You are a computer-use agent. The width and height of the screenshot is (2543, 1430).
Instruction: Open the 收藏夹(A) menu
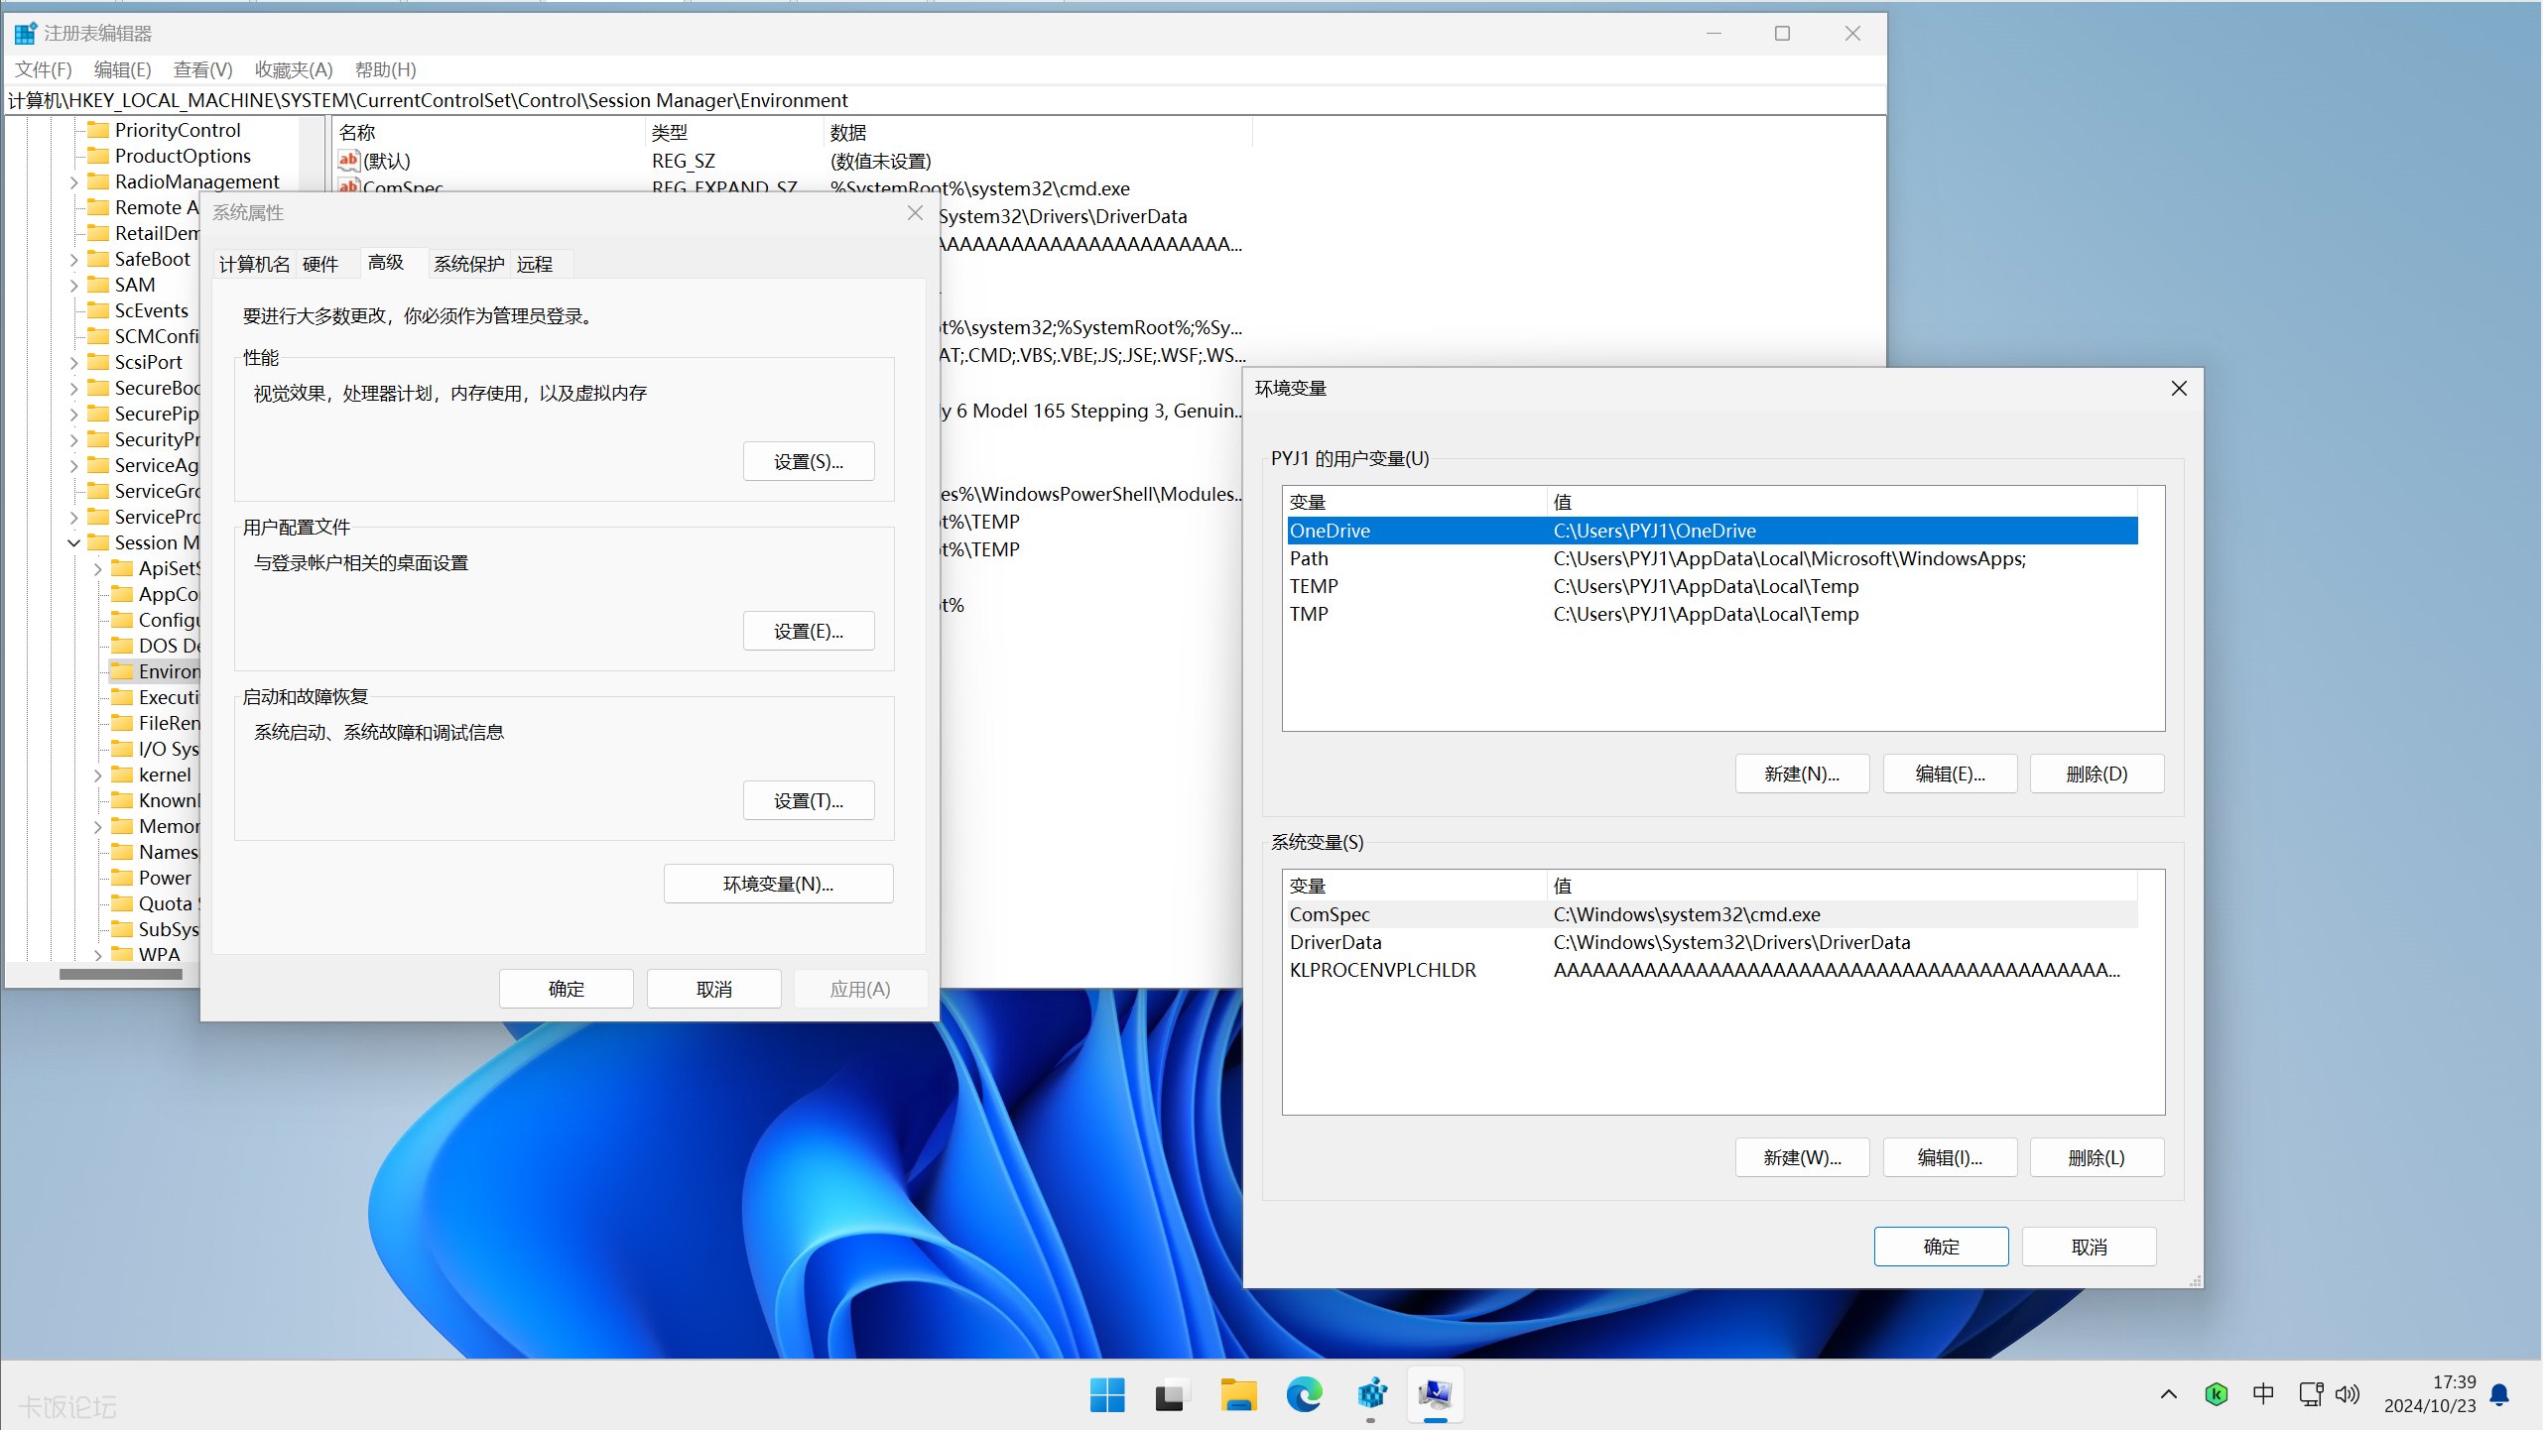[x=294, y=69]
